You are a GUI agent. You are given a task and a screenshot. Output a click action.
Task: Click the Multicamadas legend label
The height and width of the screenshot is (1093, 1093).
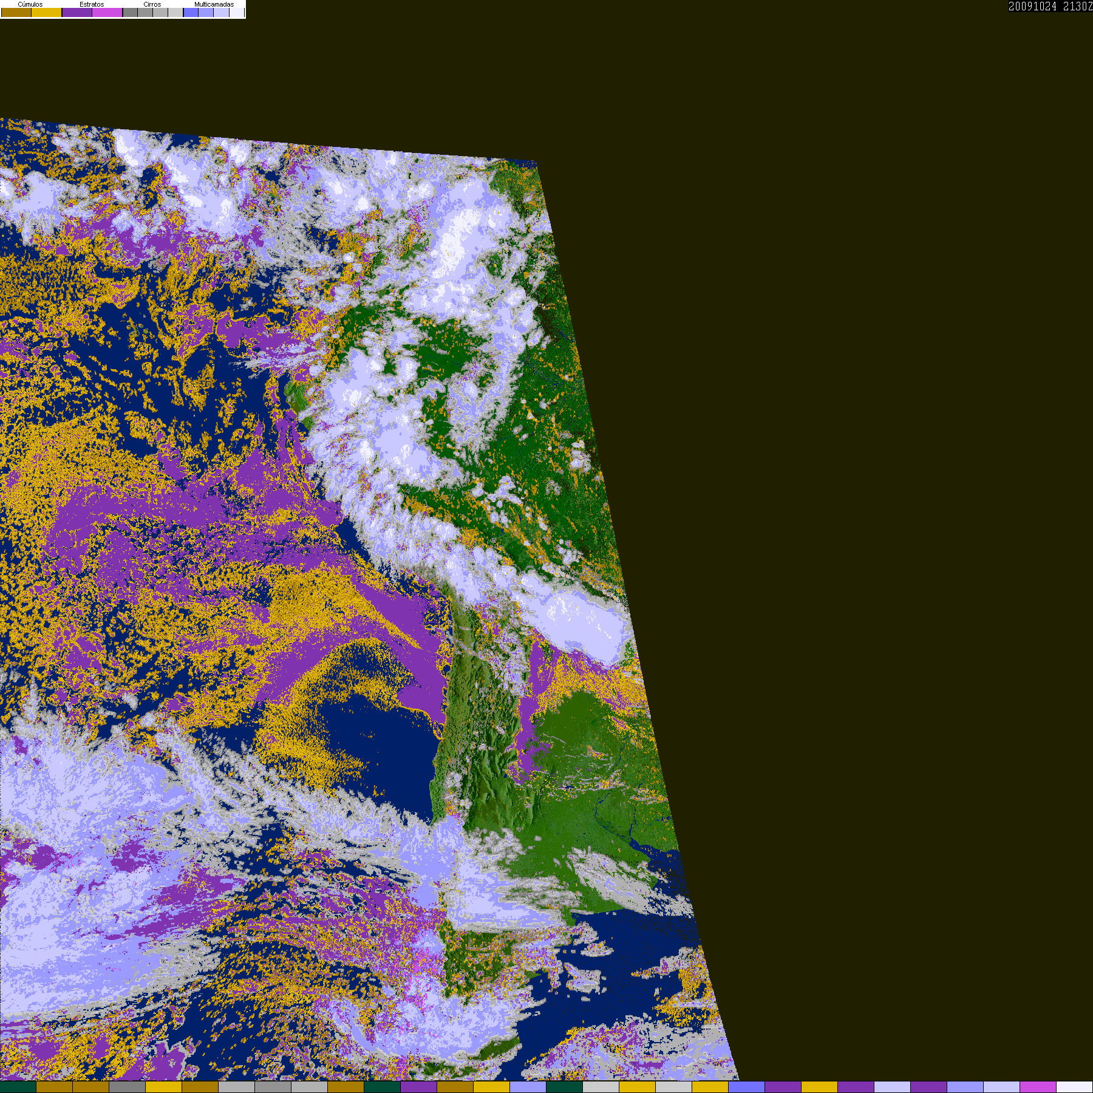point(214,4)
